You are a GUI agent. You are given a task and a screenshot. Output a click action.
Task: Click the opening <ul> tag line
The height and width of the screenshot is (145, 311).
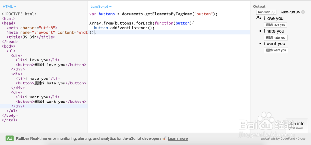[x=11, y=51]
